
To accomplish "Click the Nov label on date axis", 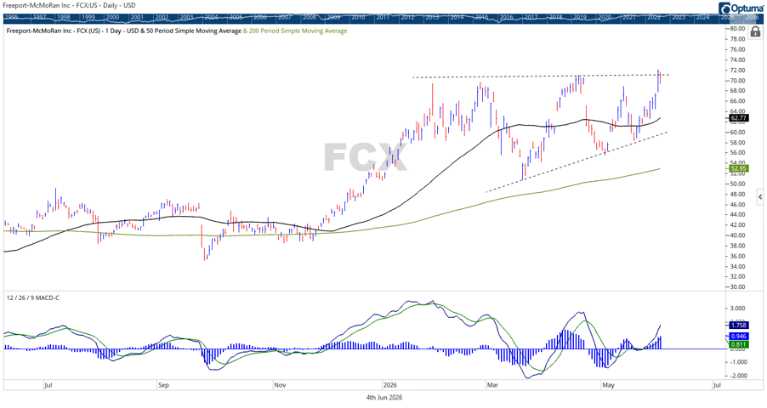I will point(280,385).
